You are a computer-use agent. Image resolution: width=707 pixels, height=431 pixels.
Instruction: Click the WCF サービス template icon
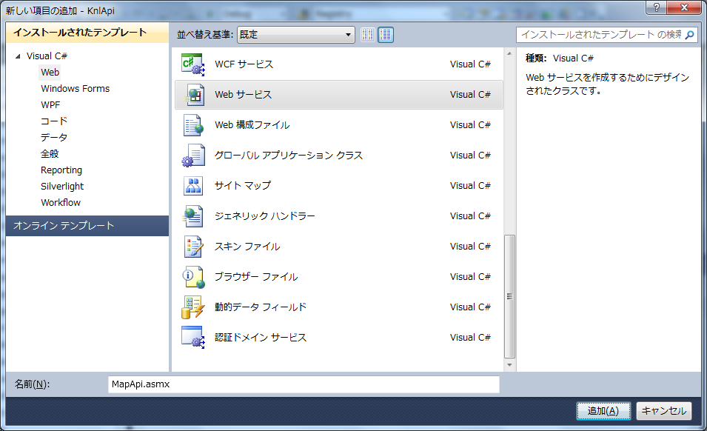coord(192,64)
